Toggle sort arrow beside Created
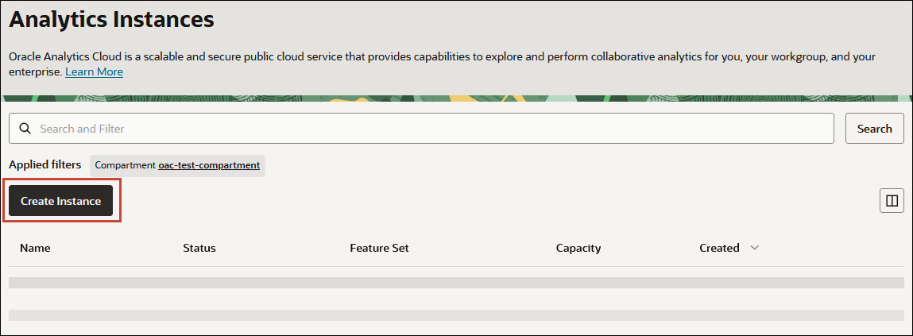913x336 pixels. tap(755, 248)
